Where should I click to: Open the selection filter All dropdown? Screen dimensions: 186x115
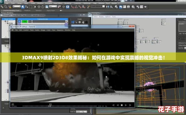[17, 6]
